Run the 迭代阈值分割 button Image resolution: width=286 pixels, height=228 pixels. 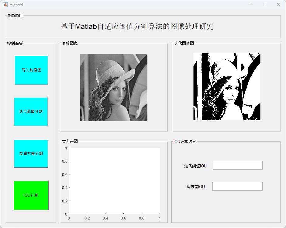tap(31, 112)
